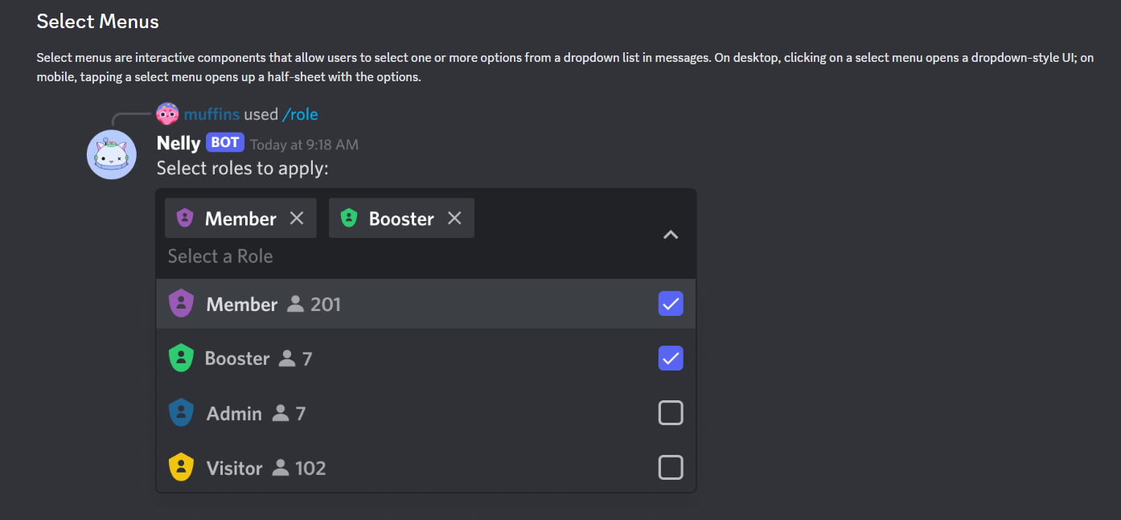This screenshot has height=520, width=1121.
Task: Collapse the role select dropdown via the chevron
Action: (670, 235)
